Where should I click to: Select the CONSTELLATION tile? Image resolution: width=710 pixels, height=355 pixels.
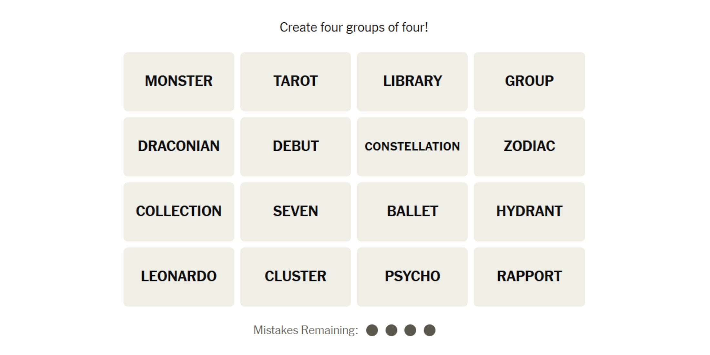pos(411,145)
